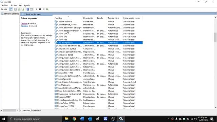Click the Refresh toolbar icon
217x122 pixels.
[19, 9]
